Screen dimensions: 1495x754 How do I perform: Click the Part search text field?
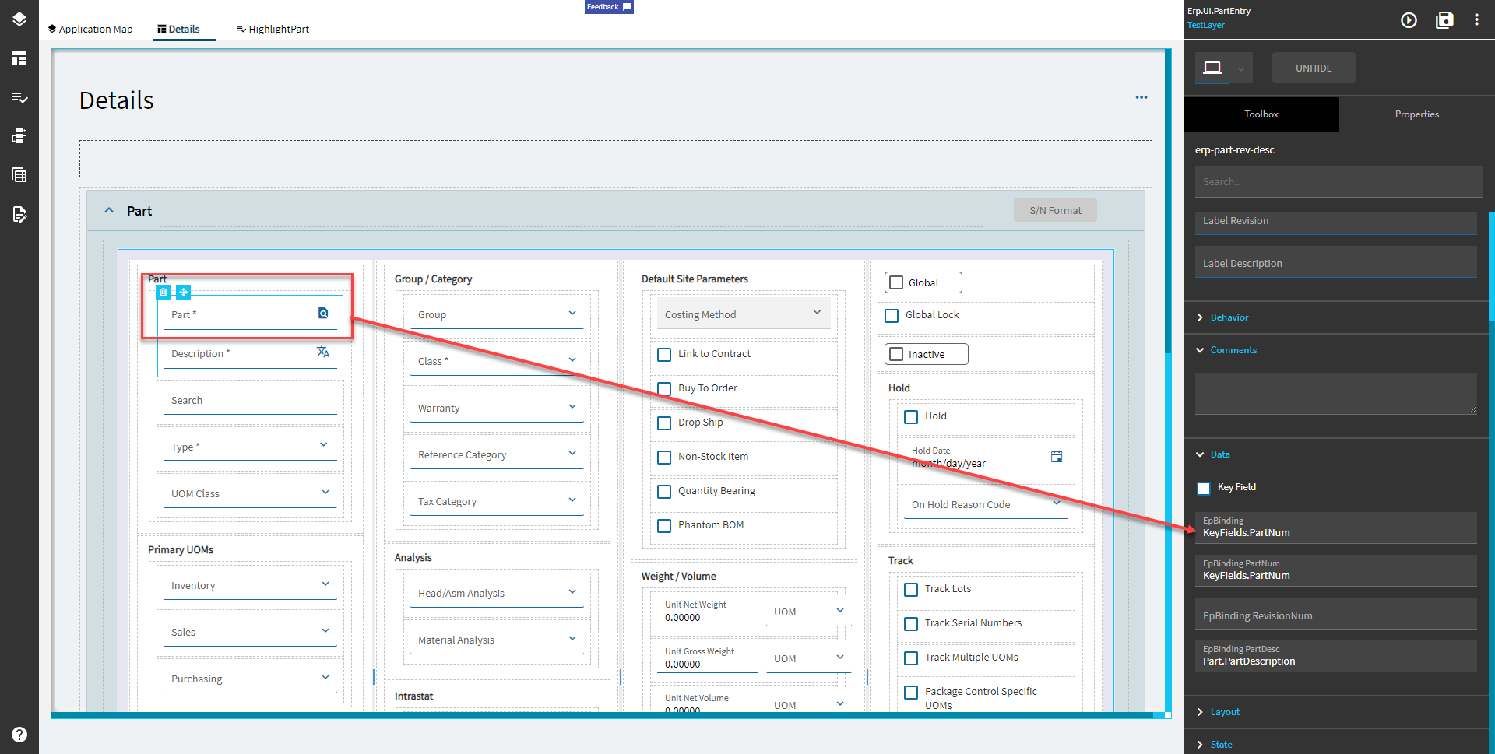[250, 400]
